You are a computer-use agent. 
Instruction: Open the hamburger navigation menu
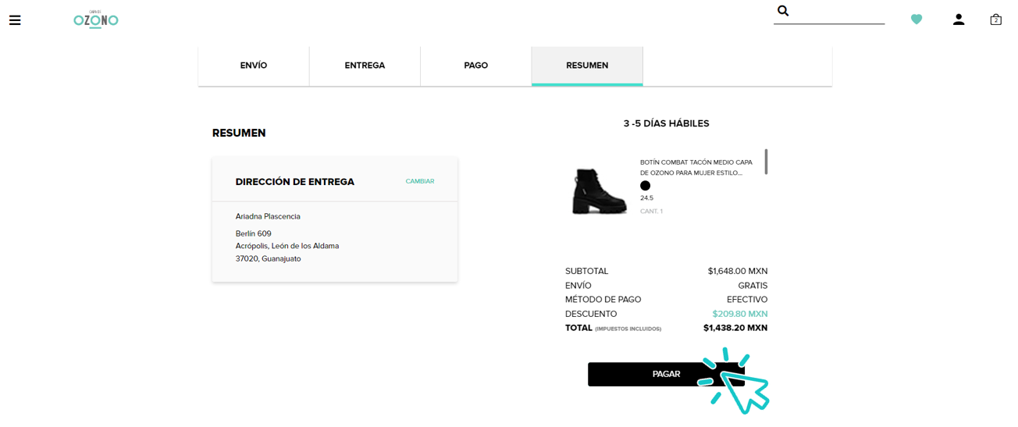click(x=15, y=20)
